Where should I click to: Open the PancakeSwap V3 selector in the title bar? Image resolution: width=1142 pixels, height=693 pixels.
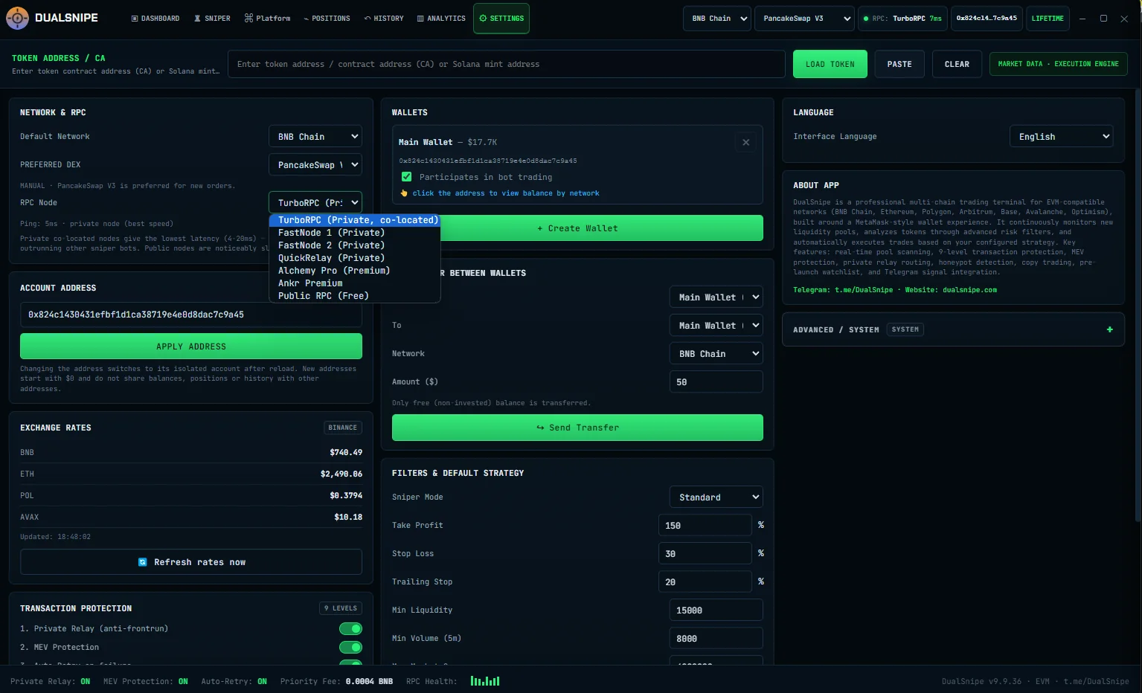click(x=804, y=19)
